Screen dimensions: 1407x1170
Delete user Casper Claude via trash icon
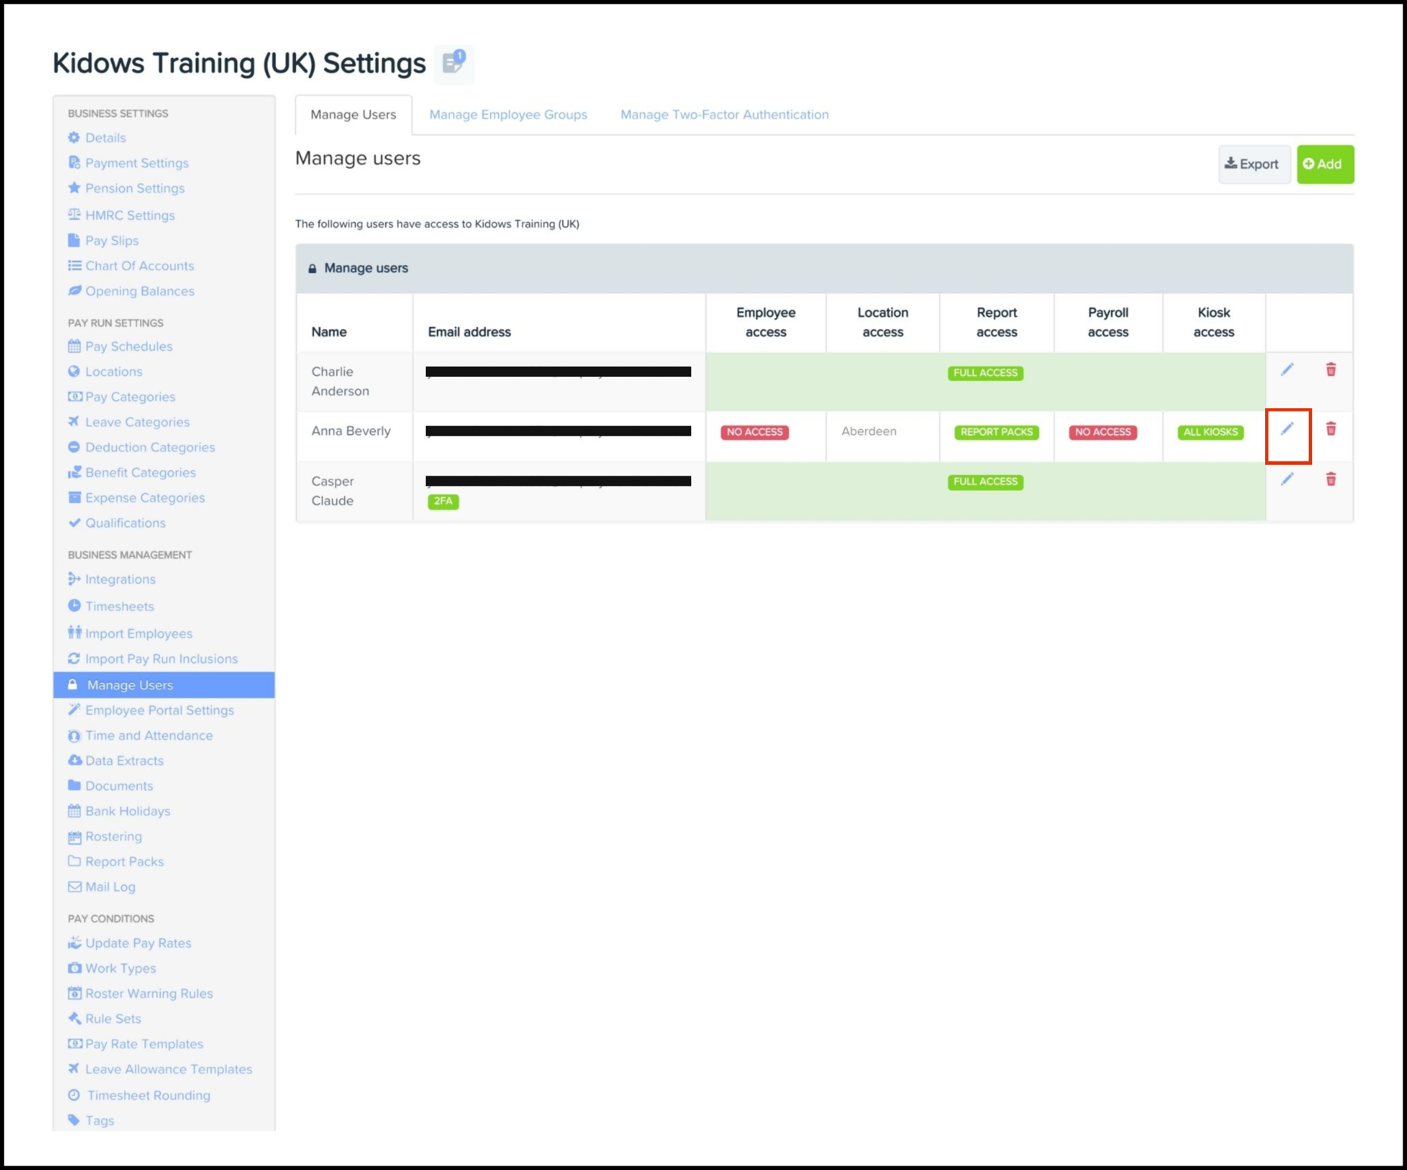click(1331, 479)
